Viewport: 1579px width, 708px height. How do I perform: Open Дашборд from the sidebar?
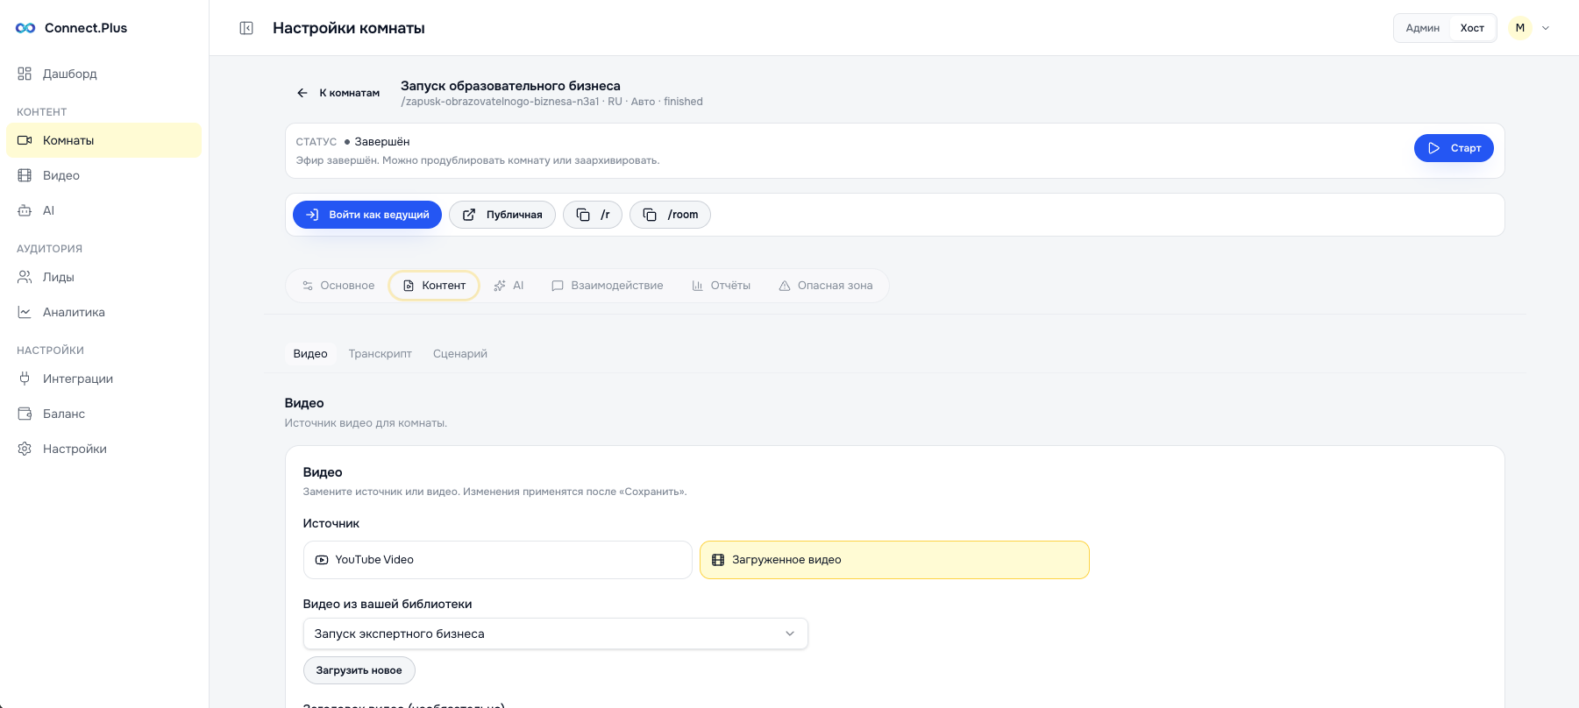pos(104,74)
